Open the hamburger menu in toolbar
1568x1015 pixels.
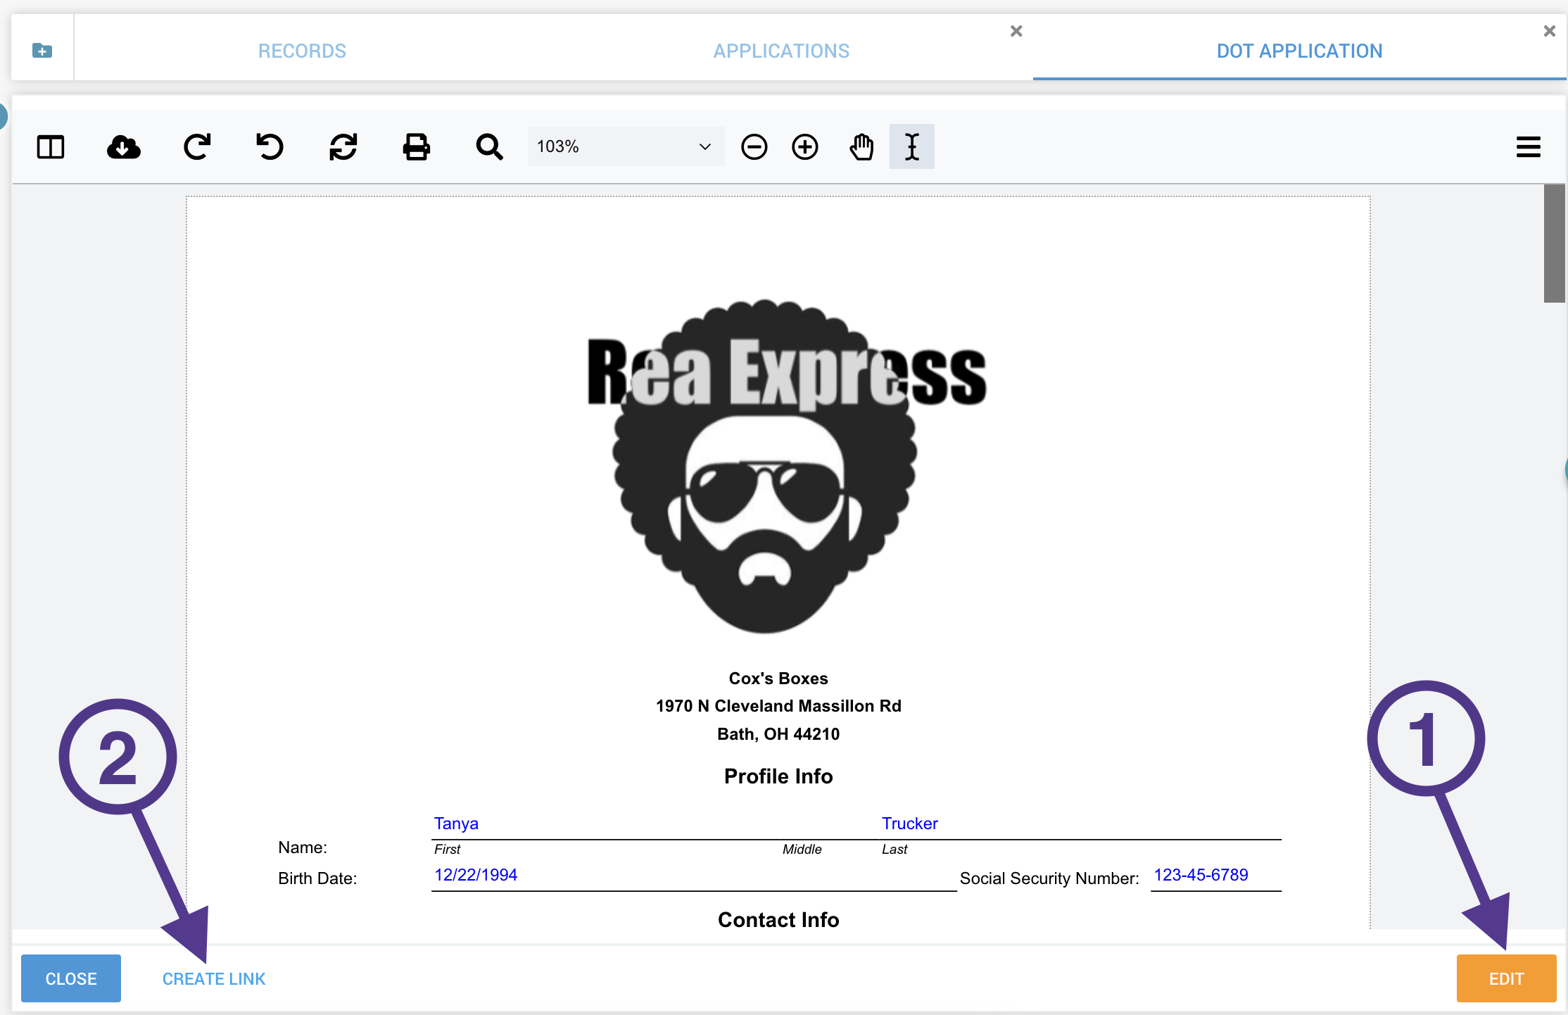click(1528, 147)
